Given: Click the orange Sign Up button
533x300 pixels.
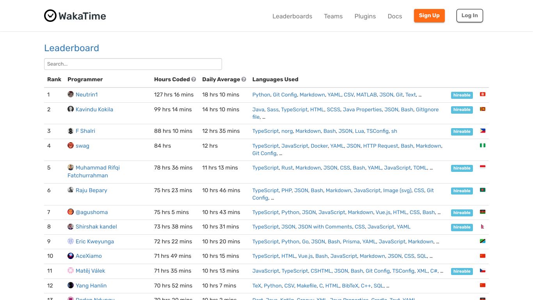Looking at the screenshot, I should coord(429,16).
